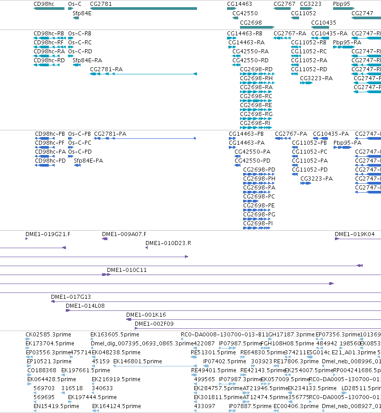Select the CG2747 gene feature

click(x=366, y=18)
